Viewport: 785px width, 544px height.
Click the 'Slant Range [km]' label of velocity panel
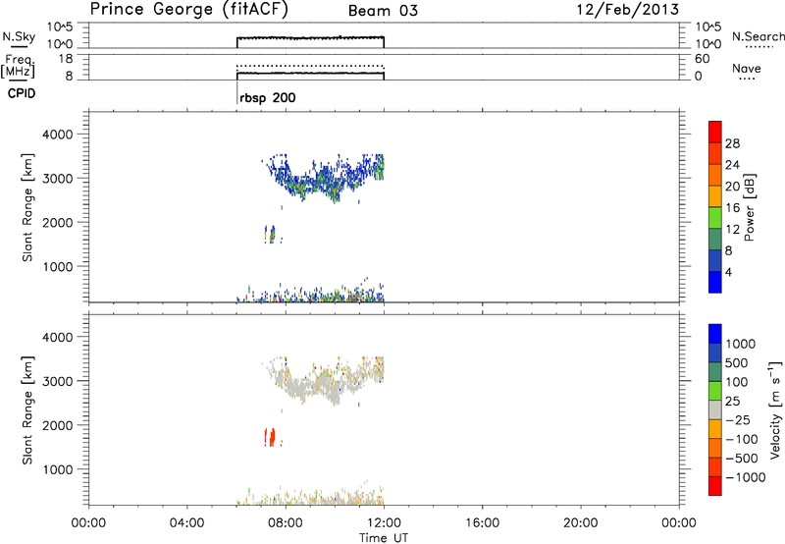pos(27,409)
